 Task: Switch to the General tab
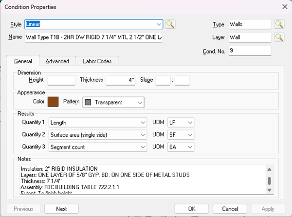click(x=23, y=61)
